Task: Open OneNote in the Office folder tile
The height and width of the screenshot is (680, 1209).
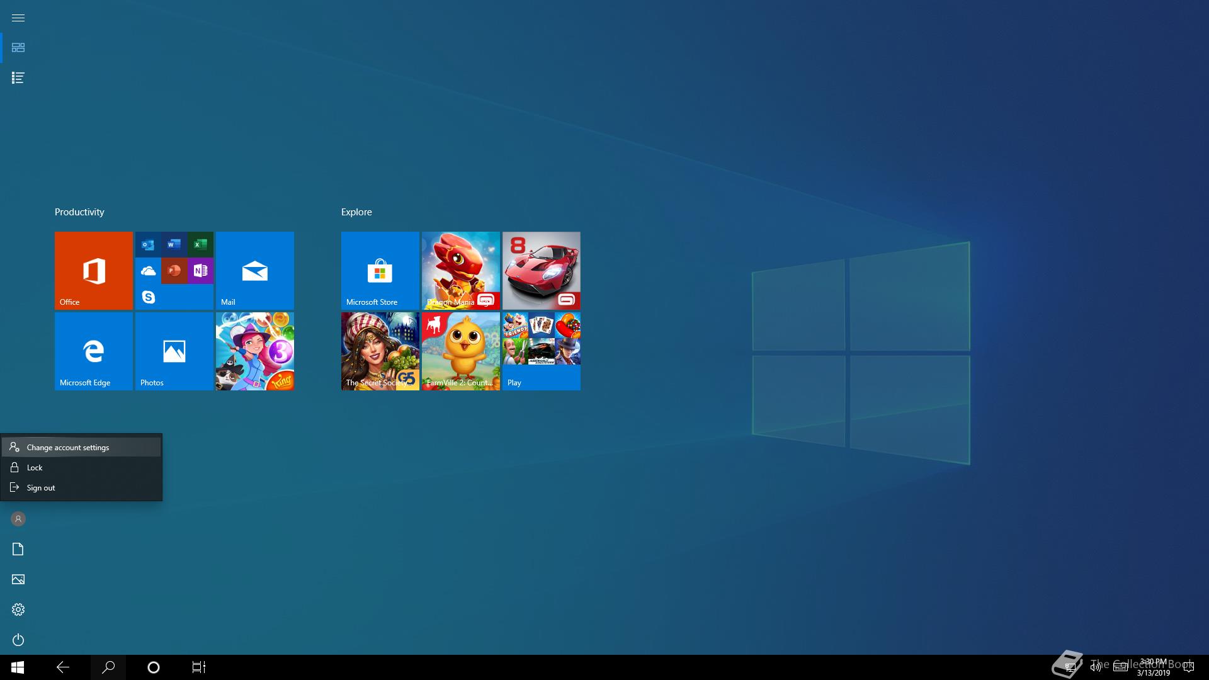Action: [x=200, y=271]
